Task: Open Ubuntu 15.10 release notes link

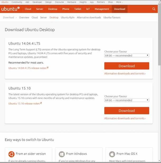Action: pos(24,104)
